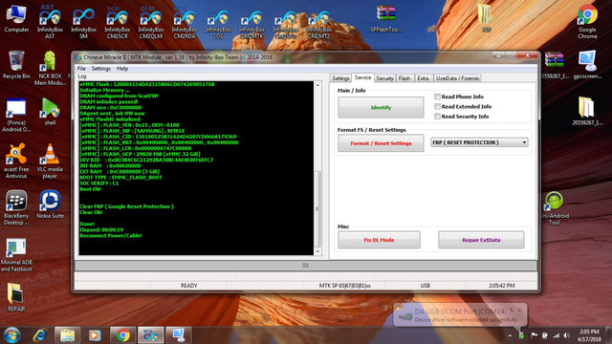Viewport: 612px width, 344px height.
Task: Open the InfinityBox CM2SCR shortcut
Action: tap(117, 22)
